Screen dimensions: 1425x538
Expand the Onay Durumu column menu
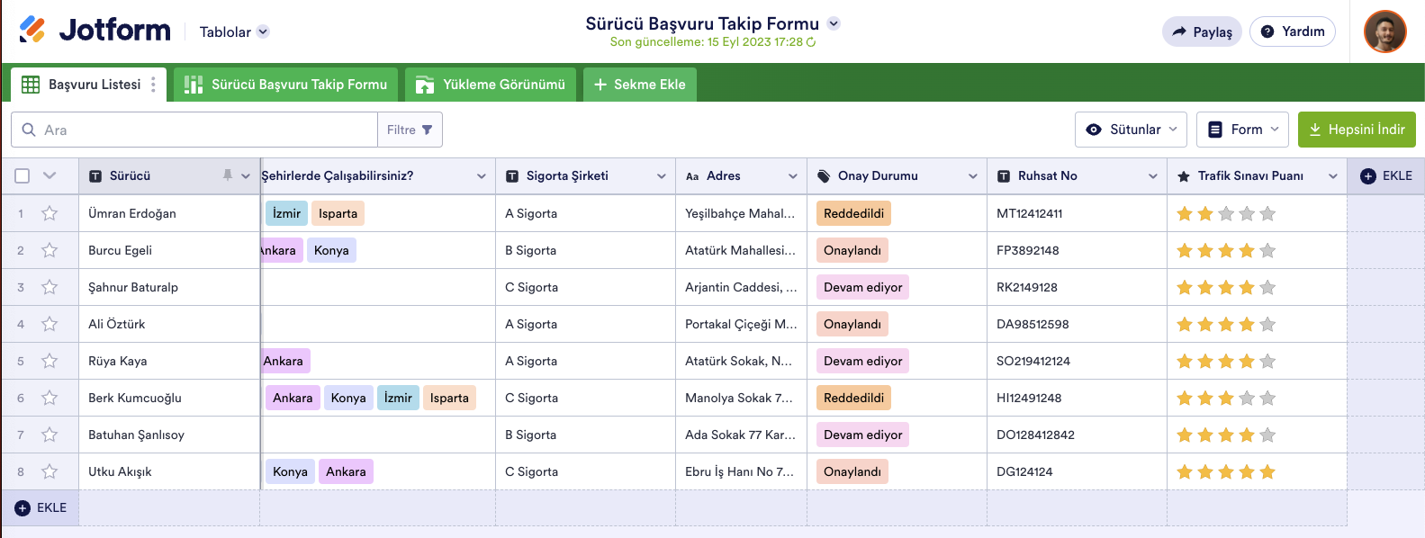[x=972, y=176]
